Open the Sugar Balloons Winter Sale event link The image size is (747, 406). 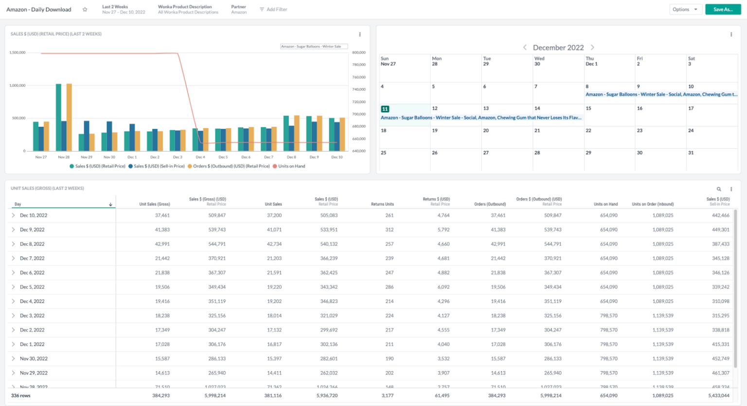click(481, 118)
